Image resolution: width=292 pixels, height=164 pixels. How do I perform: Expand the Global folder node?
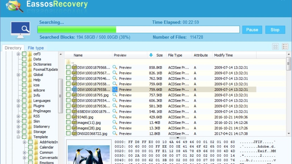point(18,75)
